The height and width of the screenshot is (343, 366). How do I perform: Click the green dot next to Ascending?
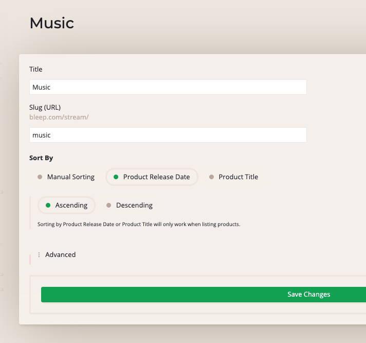[48, 205]
